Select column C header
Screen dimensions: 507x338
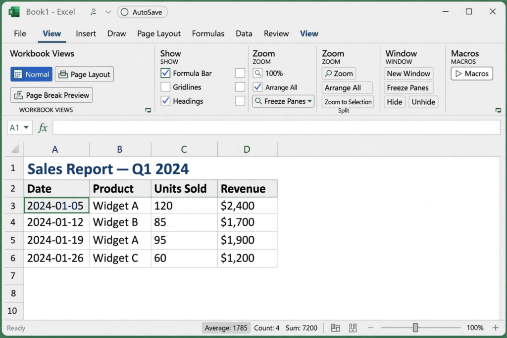[184, 149]
